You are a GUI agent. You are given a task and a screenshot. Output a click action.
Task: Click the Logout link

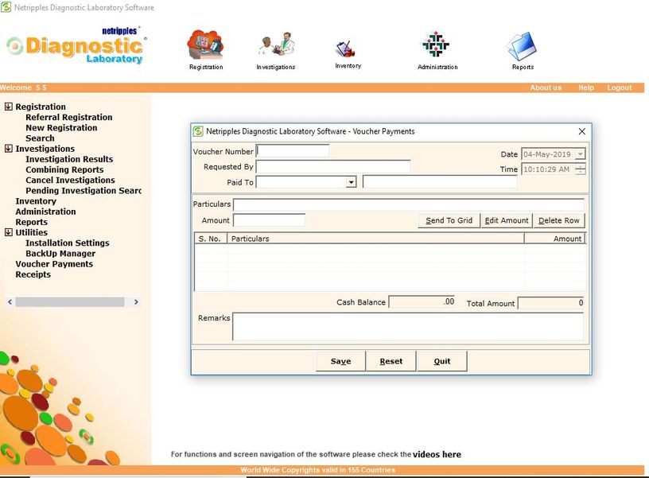620,87
